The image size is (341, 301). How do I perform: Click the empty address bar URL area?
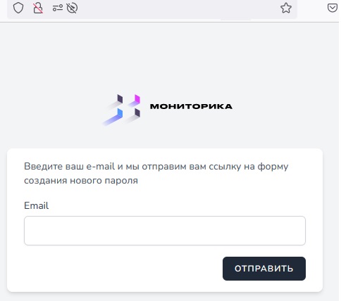point(178,8)
